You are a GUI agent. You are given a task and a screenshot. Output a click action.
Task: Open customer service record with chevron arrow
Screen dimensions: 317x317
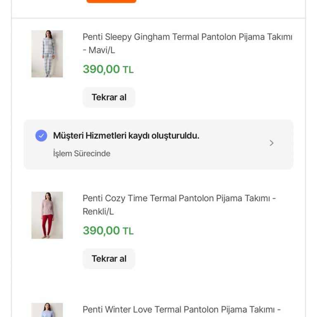(271, 143)
